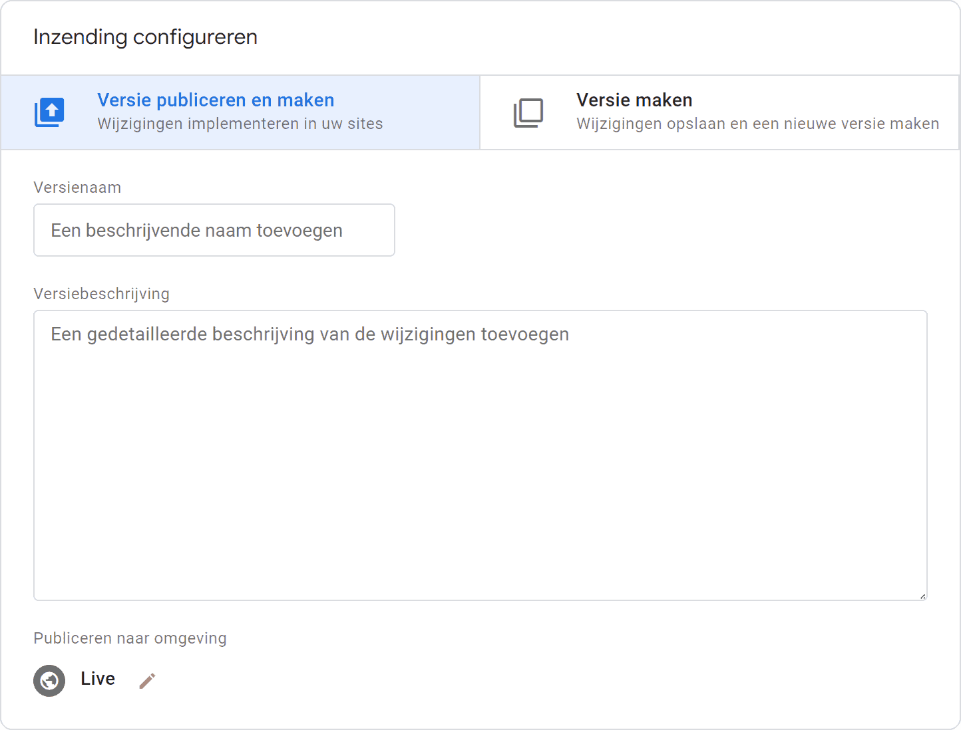Screen dimensions: 961x730
Task: Click the 'Publiceren naar omgeving' heading
Action: pyautogui.click(x=130, y=638)
